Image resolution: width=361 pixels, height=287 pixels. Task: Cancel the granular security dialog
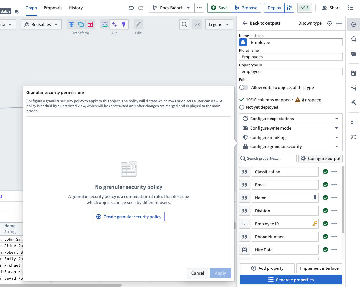coord(198,273)
